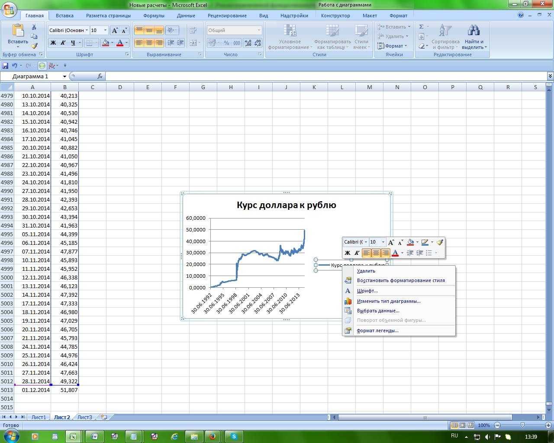Toggle bold formatting in the ribbon
Image resolution: width=554 pixels, height=443 pixels.
click(x=53, y=43)
